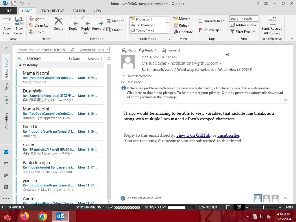Adjust the zoom slider handle
The height and width of the screenshot is (222, 296).
(263, 207)
